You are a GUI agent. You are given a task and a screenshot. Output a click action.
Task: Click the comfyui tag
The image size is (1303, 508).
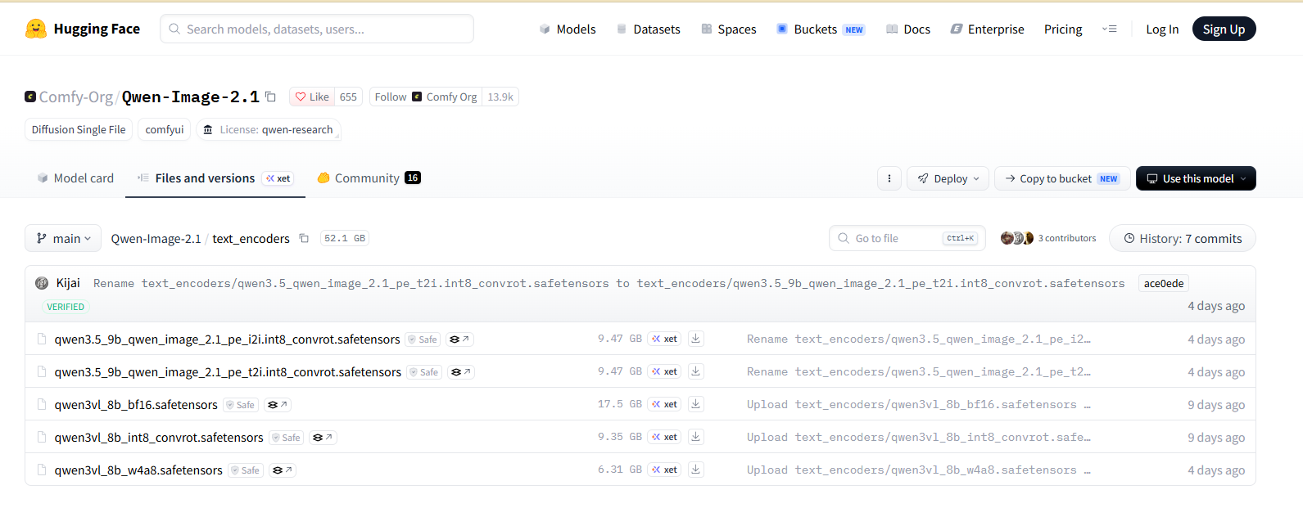coord(165,130)
